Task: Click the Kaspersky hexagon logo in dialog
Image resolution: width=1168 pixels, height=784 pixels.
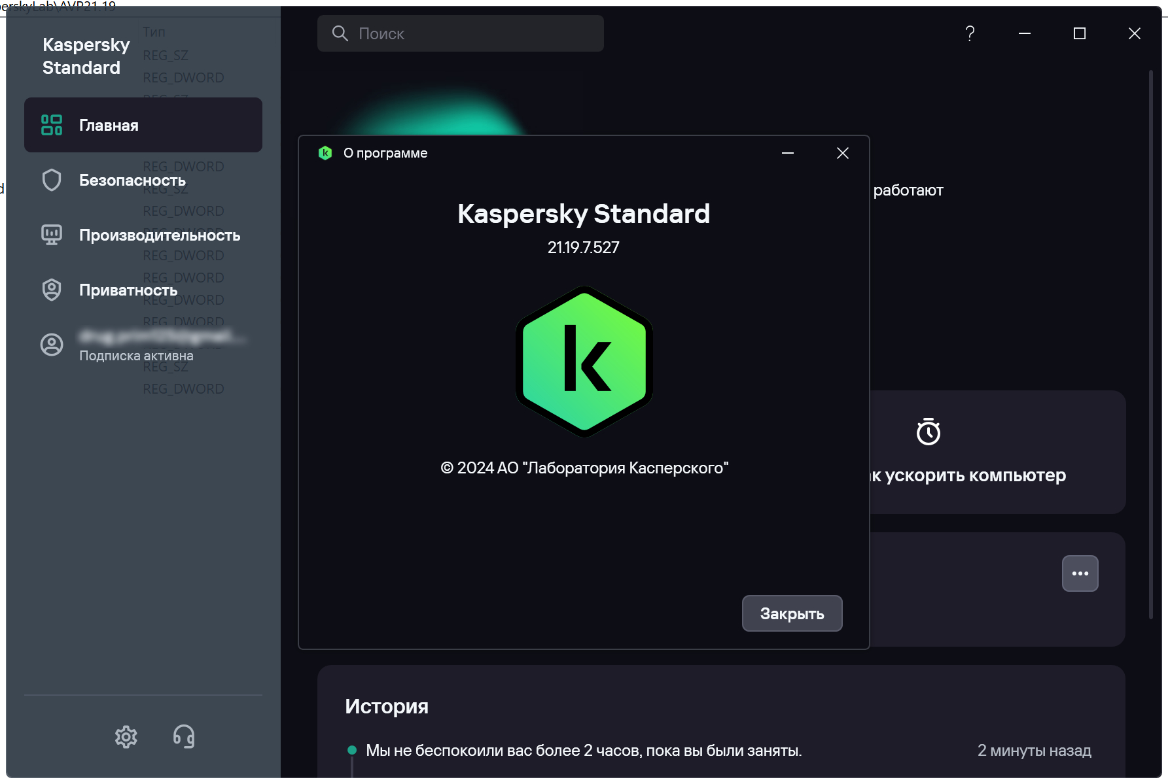Action: pos(584,362)
